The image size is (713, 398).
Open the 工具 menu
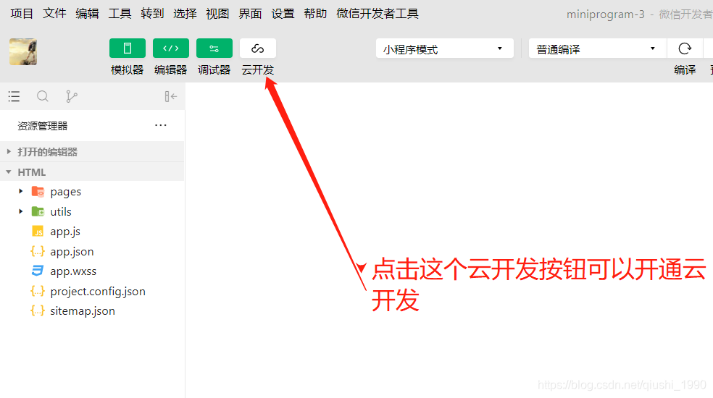120,14
